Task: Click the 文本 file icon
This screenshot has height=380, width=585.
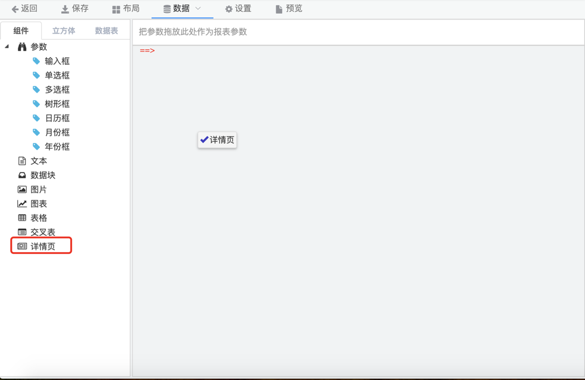Action: click(x=22, y=161)
